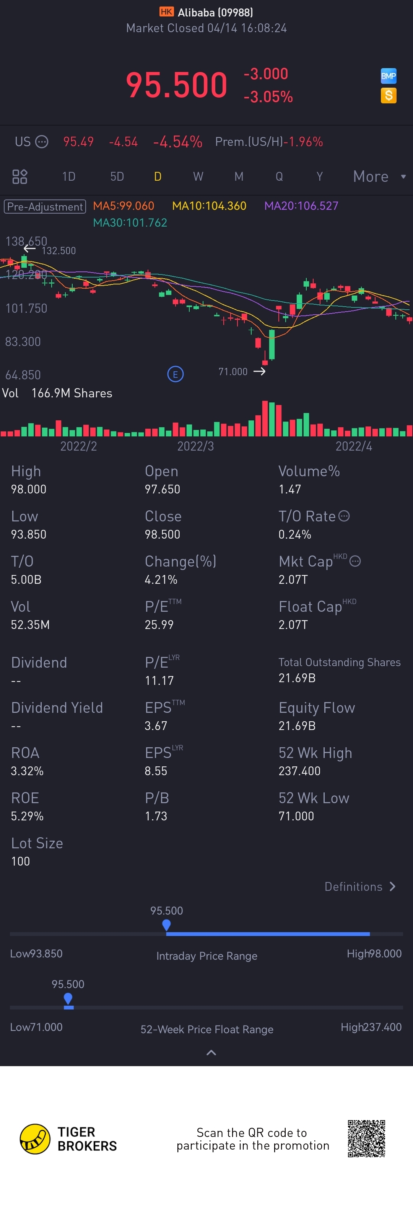Image resolution: width=413 pixels, height=1212 pixels.
Task: Tap the earnings E marker on chart
Action: pos(175,374)
